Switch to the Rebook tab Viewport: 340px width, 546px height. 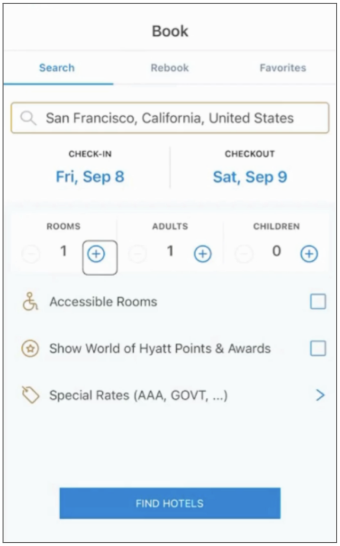tap(169, 68)
